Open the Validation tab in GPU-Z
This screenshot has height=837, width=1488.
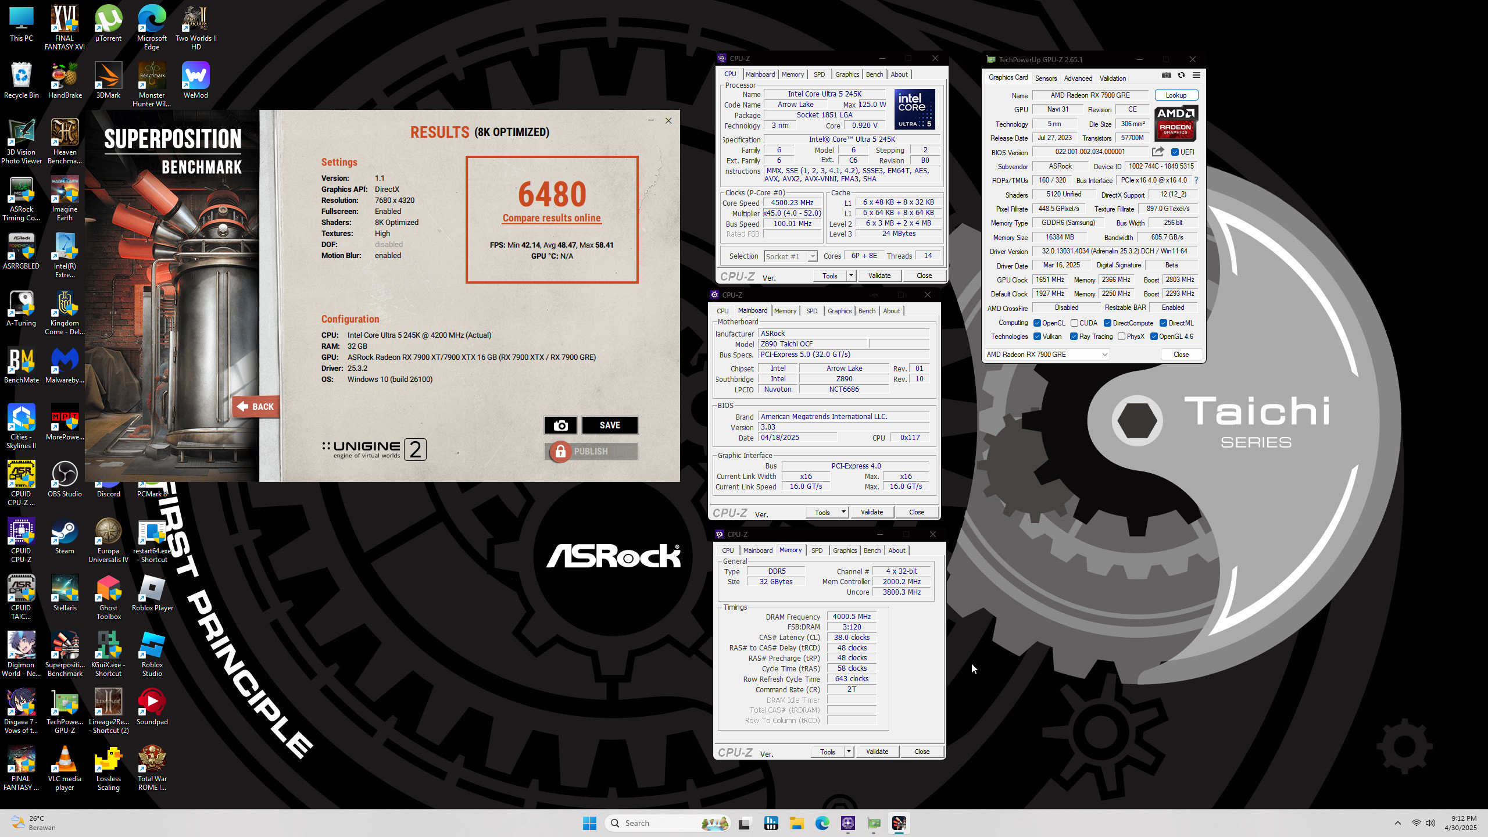[1113, 78]
